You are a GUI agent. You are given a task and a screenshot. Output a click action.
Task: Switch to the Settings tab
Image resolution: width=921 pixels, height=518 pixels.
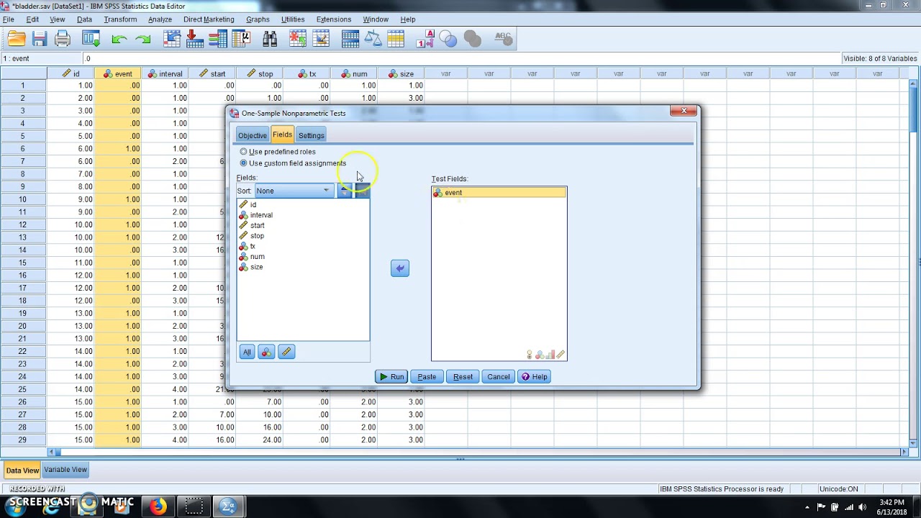click(312, 135)
